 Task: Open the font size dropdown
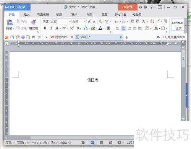(x=85, y=21)
